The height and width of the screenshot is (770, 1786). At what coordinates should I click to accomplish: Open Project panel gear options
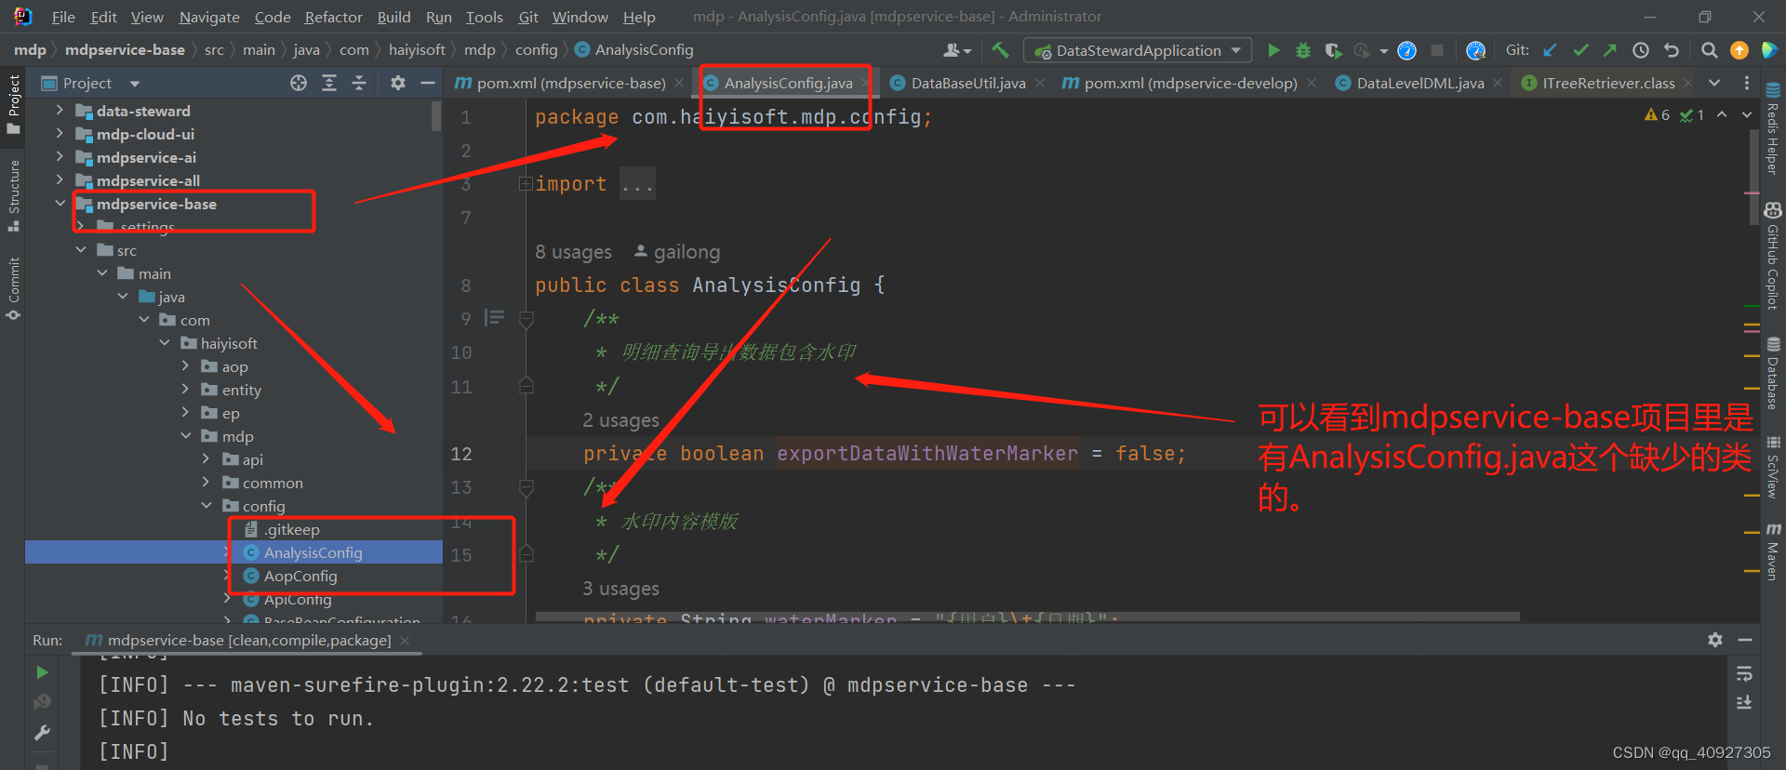click(398, 83)
